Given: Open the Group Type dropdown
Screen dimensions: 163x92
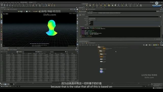Looking at the screenshot, I should [x=92, y=18].
